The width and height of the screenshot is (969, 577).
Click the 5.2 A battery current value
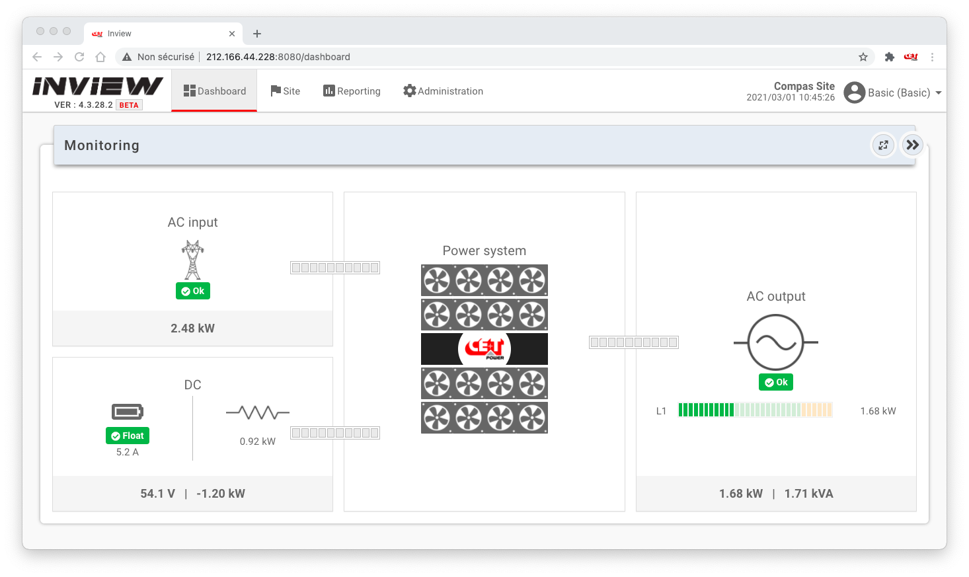128,452
